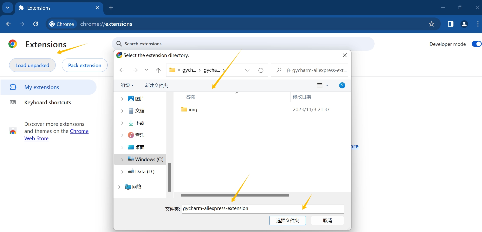Click the Chrome site info chip
482x232 pixels.
coord(62,24)
